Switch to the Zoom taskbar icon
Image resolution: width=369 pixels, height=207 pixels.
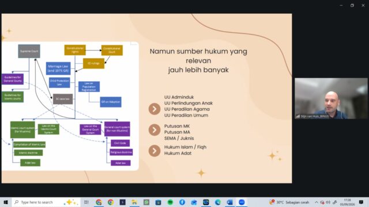[242, 202]
